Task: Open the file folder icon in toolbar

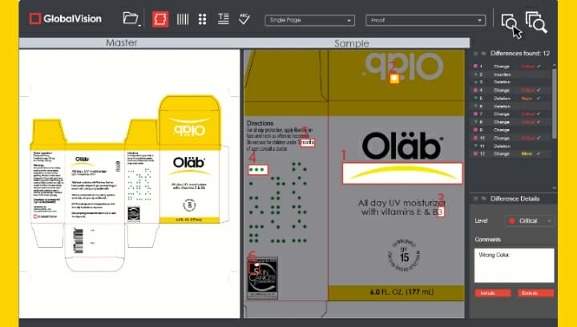Action: pyautogui.click(x=130, y=18)
